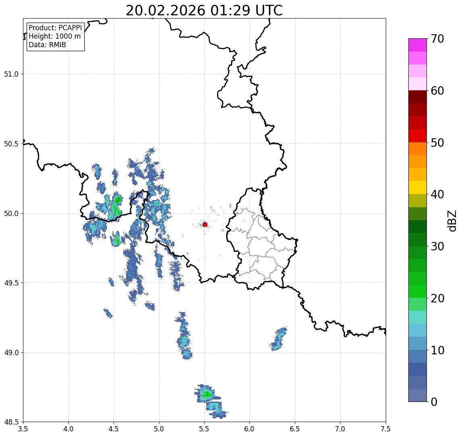Click the isolated echo near 49.1N 6.3E

[278, 339]
